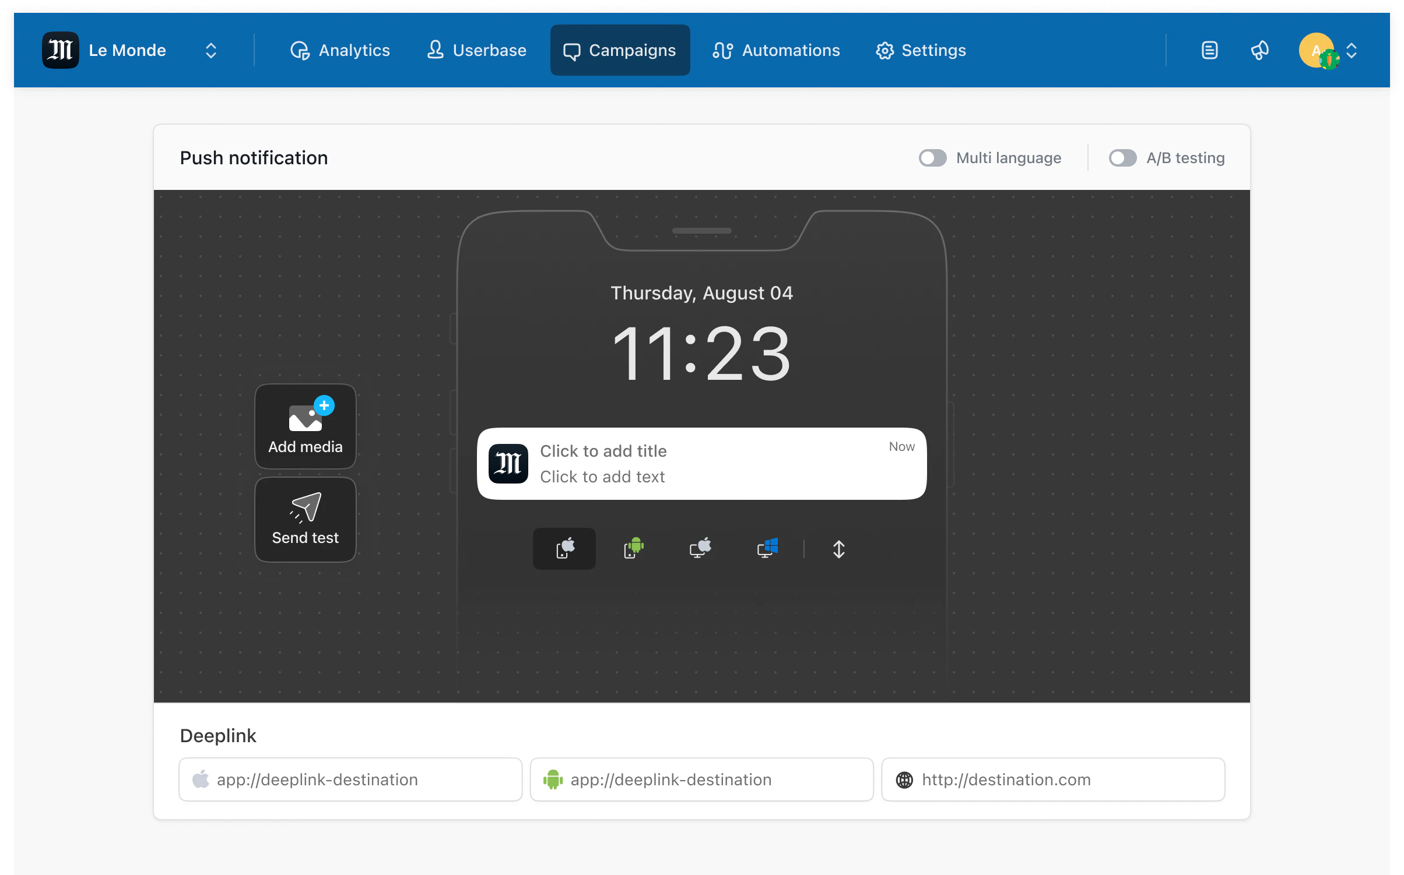Image resolution: width=1404 pixels, height=875 pixels.
Task: Go to Userbase
Action: click(476, 50)
